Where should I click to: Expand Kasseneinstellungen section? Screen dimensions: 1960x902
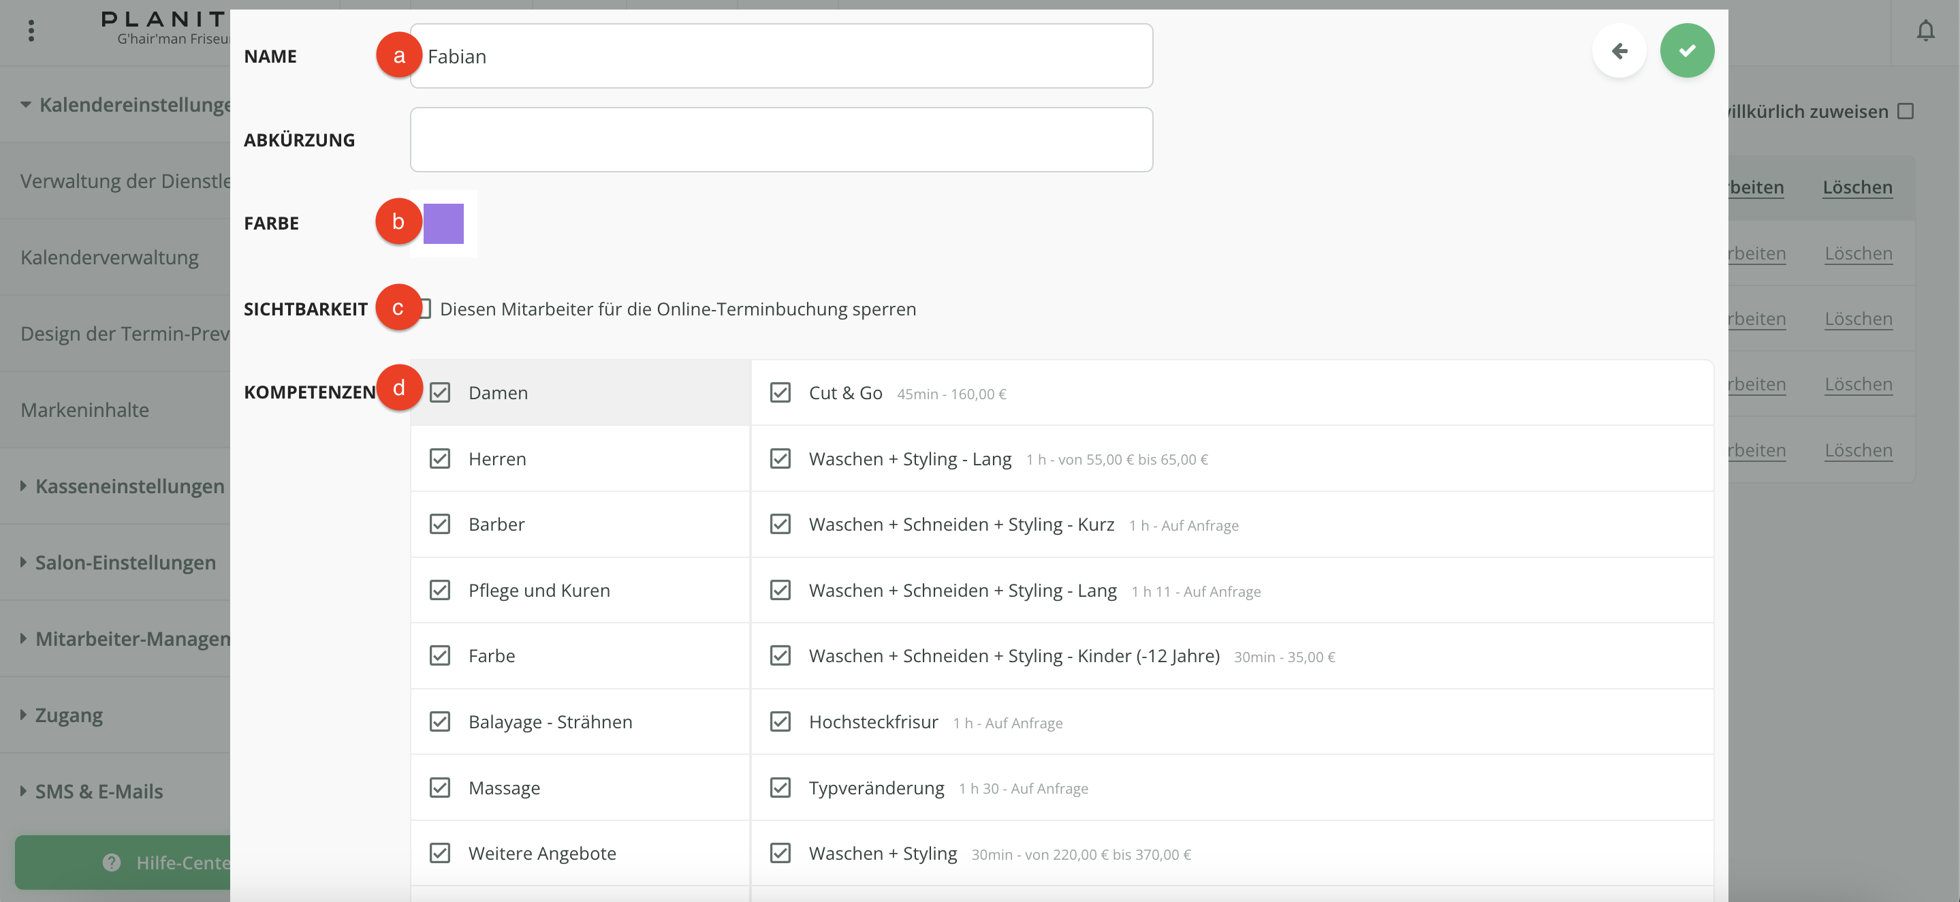pyautogui.click(x=129, y=486)
